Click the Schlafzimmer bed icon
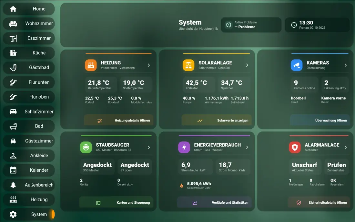 [13, 112]
